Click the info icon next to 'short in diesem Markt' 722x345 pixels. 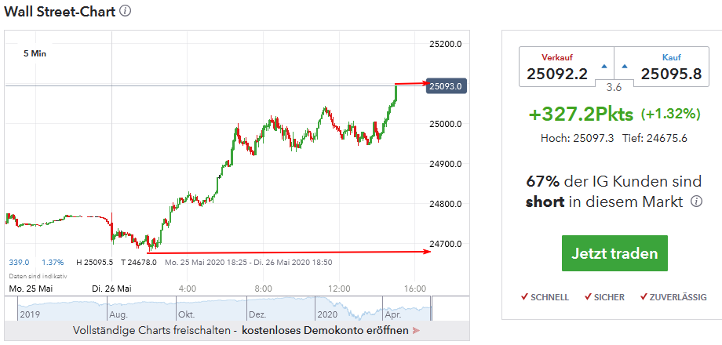click(695, 202)
